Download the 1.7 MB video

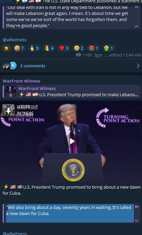(8, 111)
